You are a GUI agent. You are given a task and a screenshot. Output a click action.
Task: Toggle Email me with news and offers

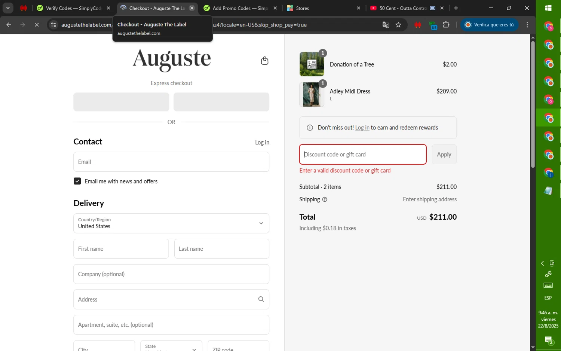(x=77, y=181)
